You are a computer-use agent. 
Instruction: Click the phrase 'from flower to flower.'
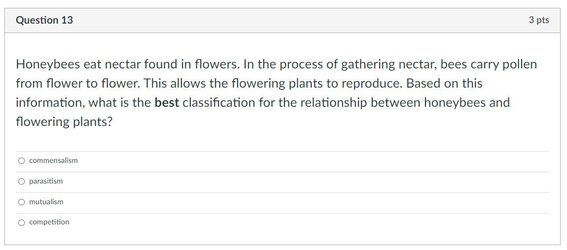[78, 84]
